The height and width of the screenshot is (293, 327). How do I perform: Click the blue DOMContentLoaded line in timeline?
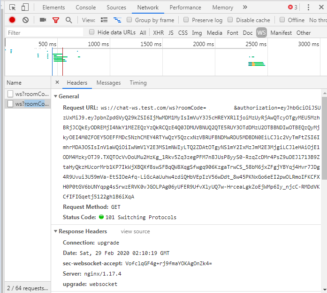(x=52, y=62)
